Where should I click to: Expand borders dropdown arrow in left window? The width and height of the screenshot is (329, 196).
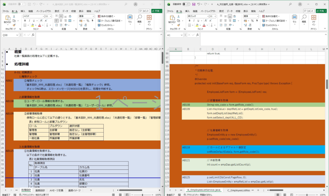[x=29, y=25]
